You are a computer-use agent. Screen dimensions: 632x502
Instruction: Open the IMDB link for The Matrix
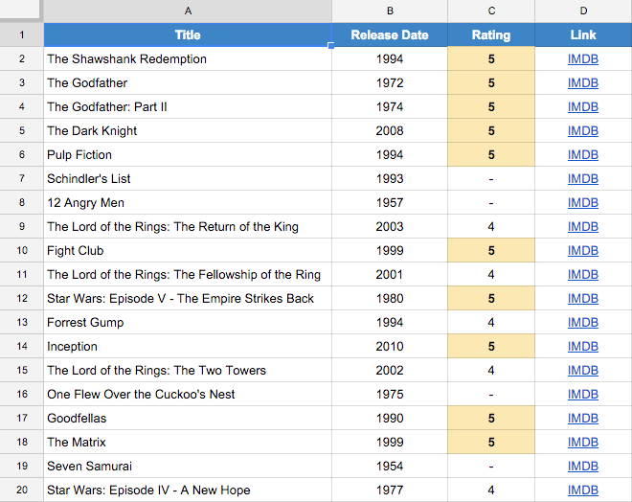tap(582, 443)
